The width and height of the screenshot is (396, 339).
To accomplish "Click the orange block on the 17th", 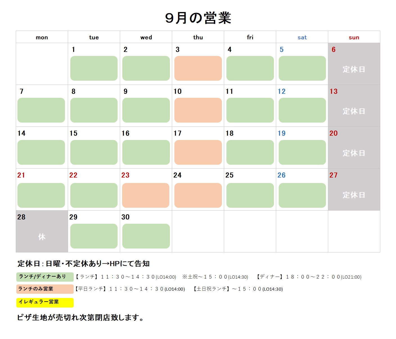I will coord(198,152).
